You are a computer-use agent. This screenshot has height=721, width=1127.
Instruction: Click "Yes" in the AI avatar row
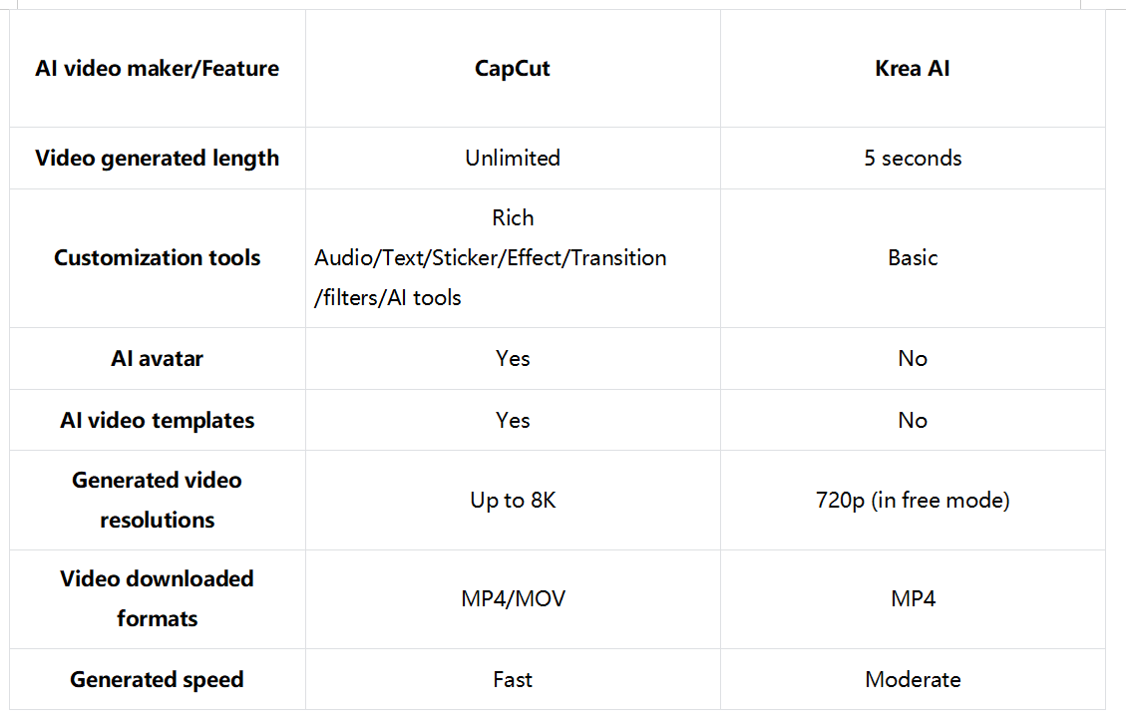click(513, 359)
